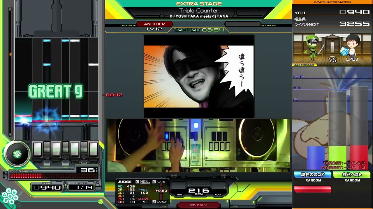Click the EXTRA STAGE banner
Viewport: 373px width, 209px height.
click(199, 4)
